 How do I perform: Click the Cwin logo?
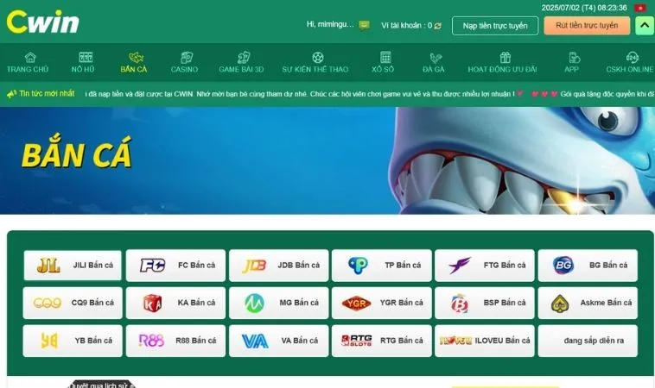43,22
